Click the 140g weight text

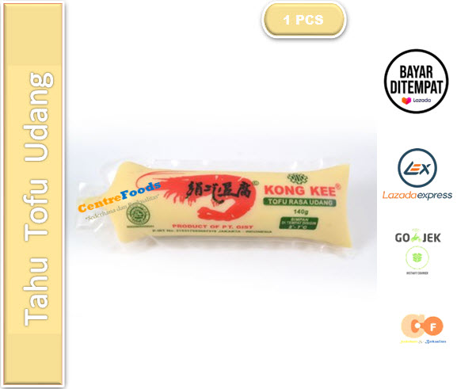[301, 212]
